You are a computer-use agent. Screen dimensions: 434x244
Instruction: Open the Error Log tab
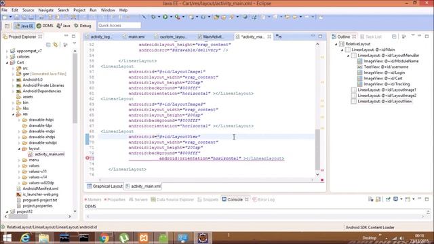pyautogui.click(x=264, y=199)
